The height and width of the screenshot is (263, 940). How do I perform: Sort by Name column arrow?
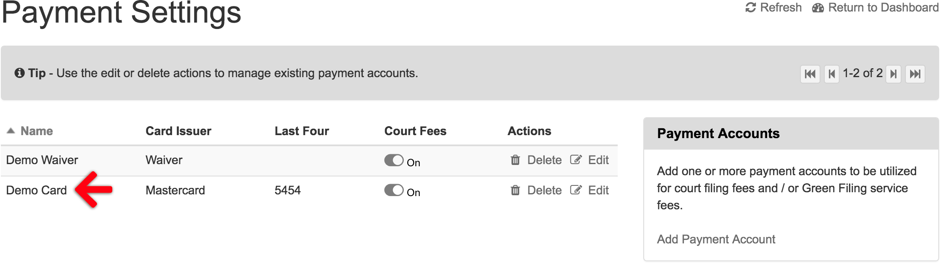pos(11,130)
